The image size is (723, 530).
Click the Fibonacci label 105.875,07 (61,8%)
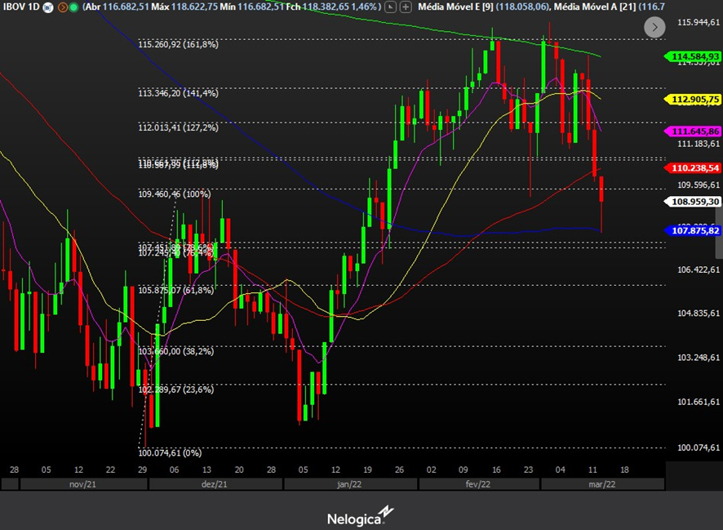pyautogui.click(x=175, y=291)
